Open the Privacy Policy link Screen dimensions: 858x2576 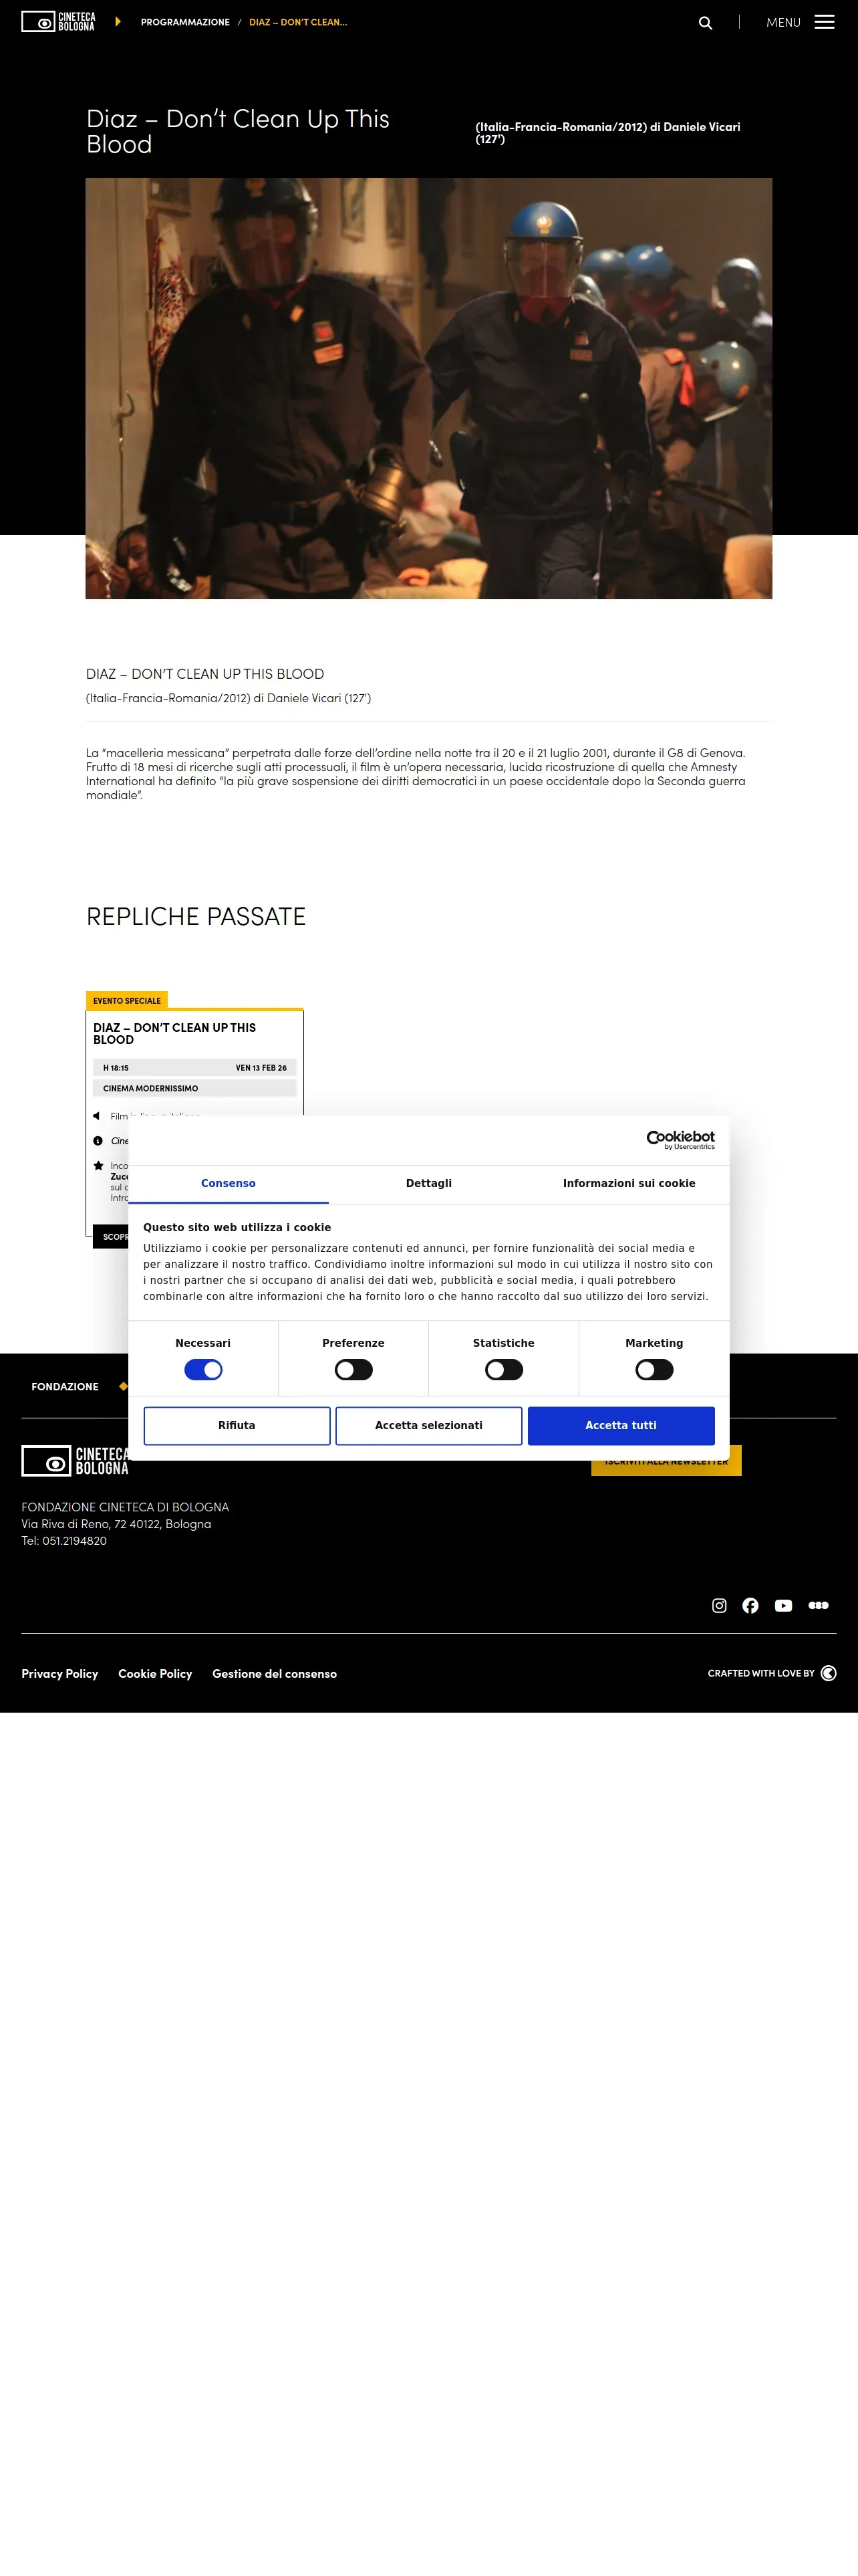[x=60, y=1673]
